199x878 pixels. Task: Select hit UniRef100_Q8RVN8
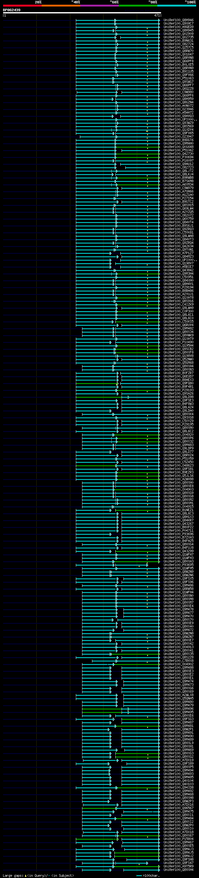tap(178, 58)
